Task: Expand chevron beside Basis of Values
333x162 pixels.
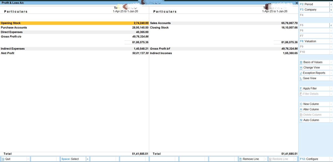Action: click(x=331, y=62)
